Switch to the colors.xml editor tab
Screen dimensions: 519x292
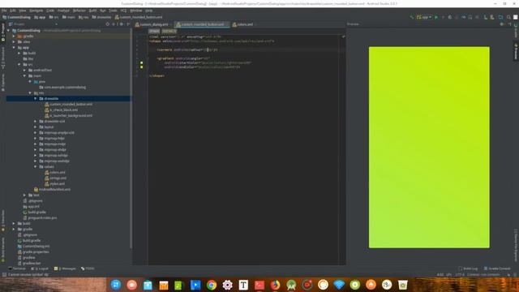click(243, 24)
